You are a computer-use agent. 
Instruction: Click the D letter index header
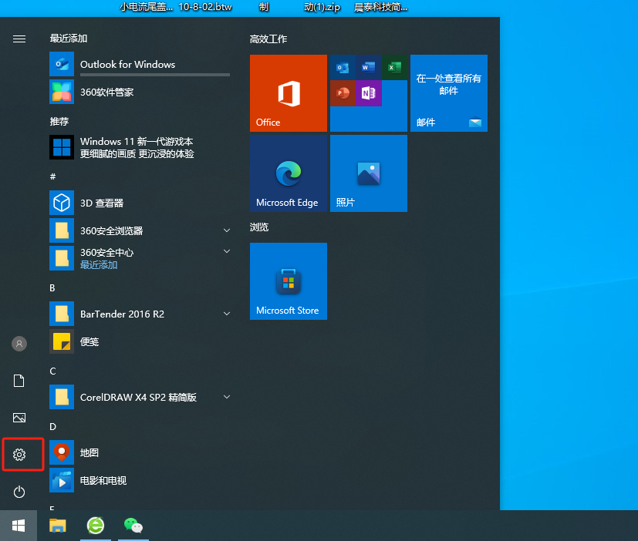coord(53,426)
